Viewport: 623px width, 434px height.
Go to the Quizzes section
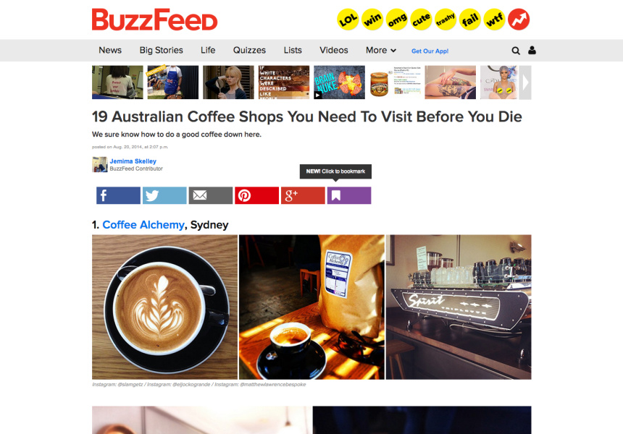[x=249, y=51]
